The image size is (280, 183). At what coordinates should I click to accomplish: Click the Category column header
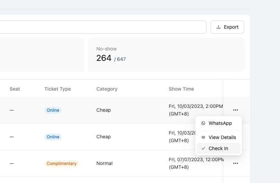click(107, 89)
